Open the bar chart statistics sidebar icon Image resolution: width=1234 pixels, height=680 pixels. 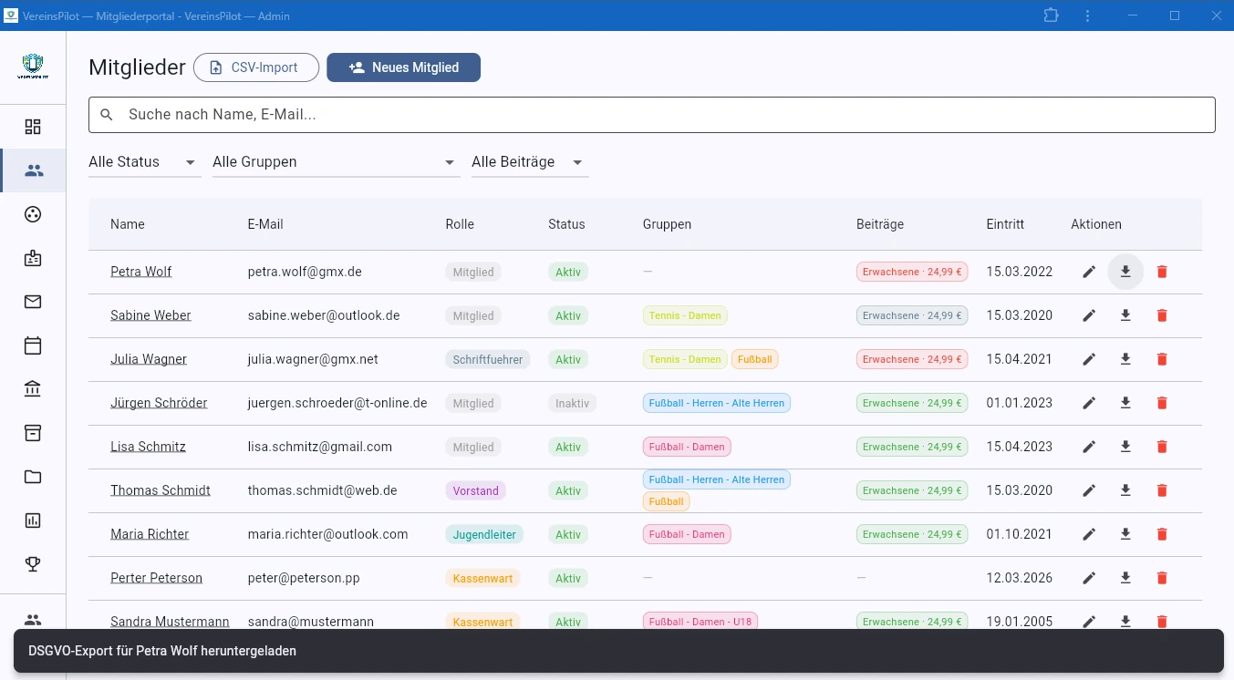[33, 520]
